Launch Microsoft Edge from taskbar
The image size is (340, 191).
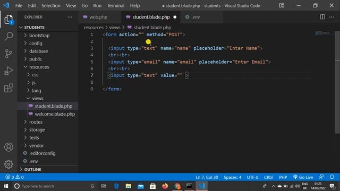pos(116,186)
